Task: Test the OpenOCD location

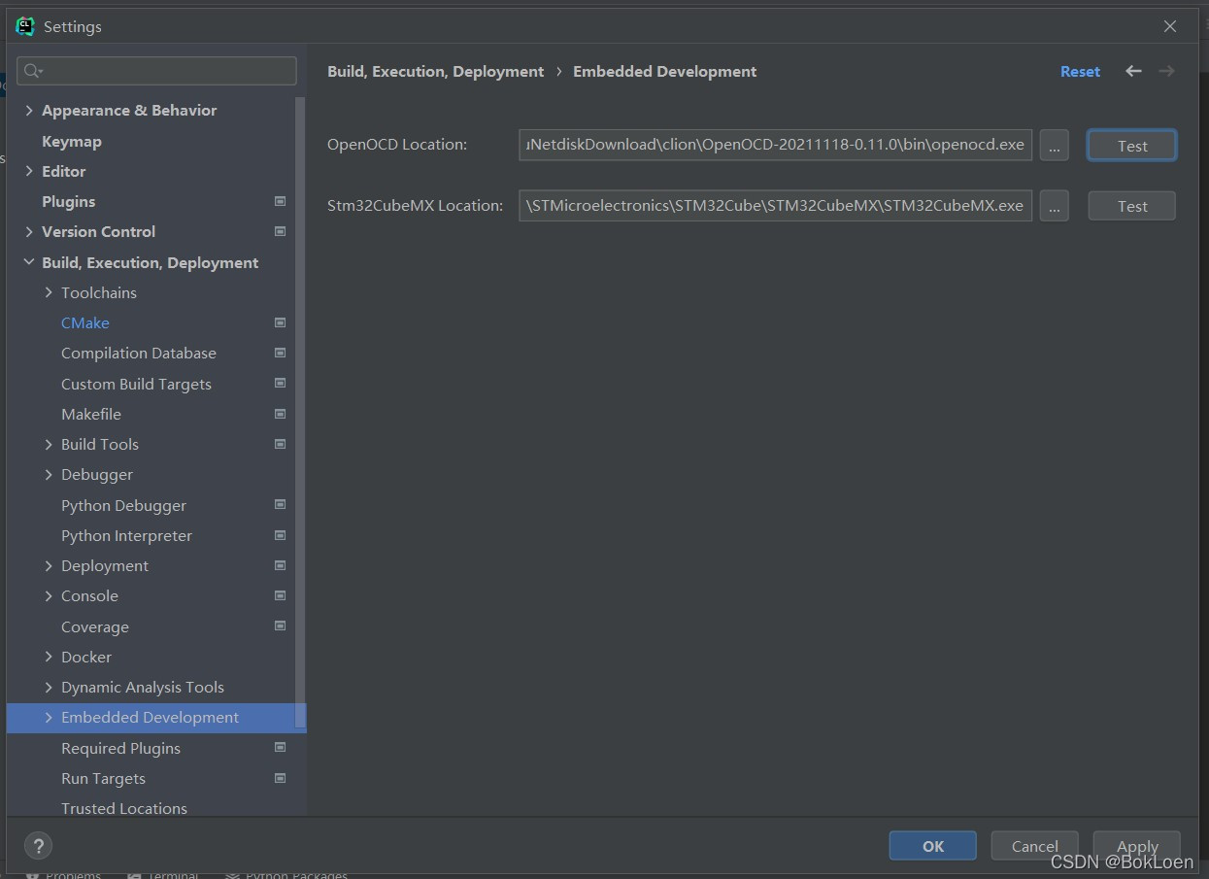Action: (1132, 146)
